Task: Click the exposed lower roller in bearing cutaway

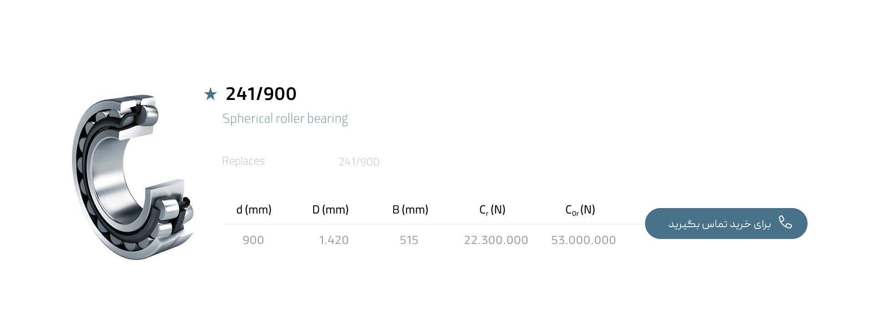Action: coord(170,209)
